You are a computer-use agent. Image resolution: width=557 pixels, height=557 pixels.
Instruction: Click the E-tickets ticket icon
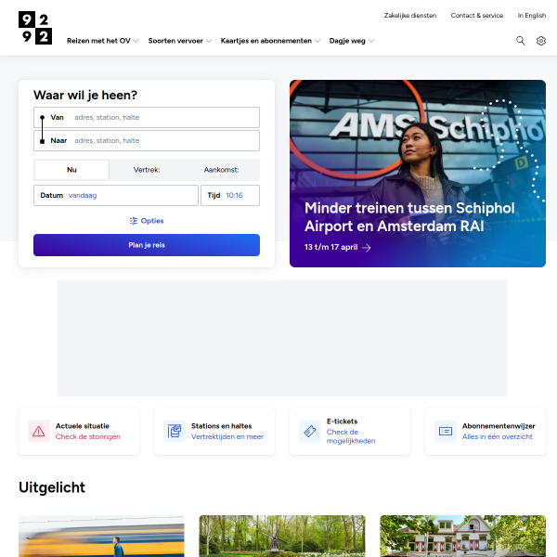(310, 431)
